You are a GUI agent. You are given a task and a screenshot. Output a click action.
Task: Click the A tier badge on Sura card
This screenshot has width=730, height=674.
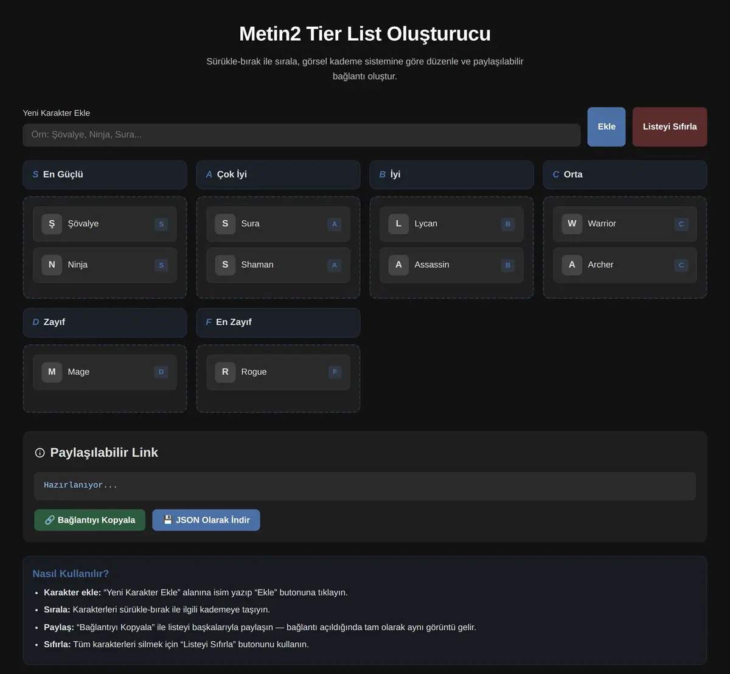click(335, 224)
